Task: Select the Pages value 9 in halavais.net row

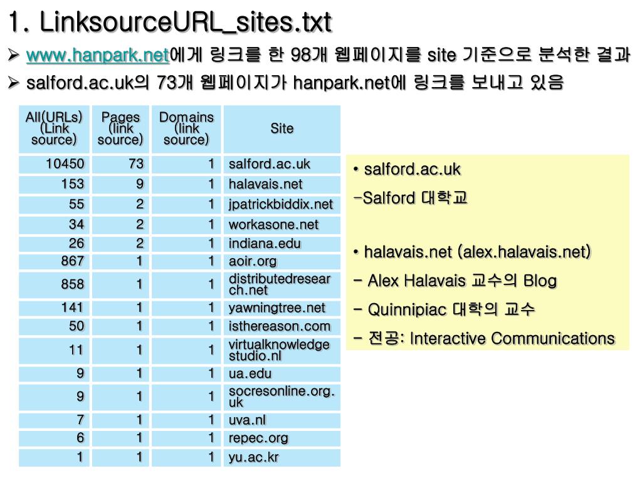Action: 140,184
